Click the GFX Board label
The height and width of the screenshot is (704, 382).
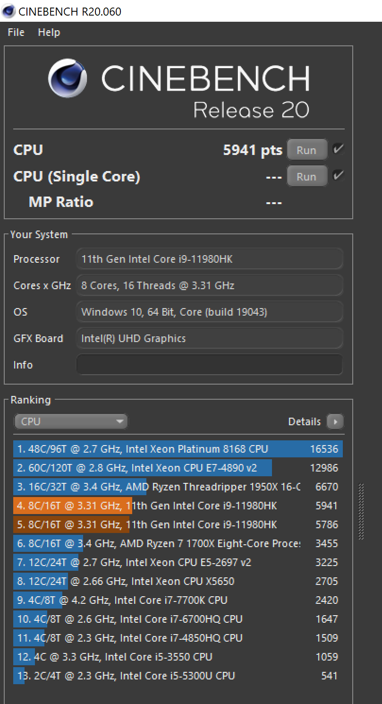[38, 338]
